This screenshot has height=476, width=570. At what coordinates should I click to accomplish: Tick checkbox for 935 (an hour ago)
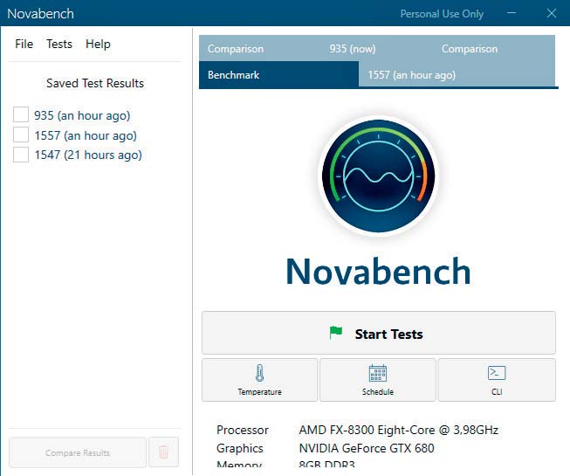pos(21,114)
